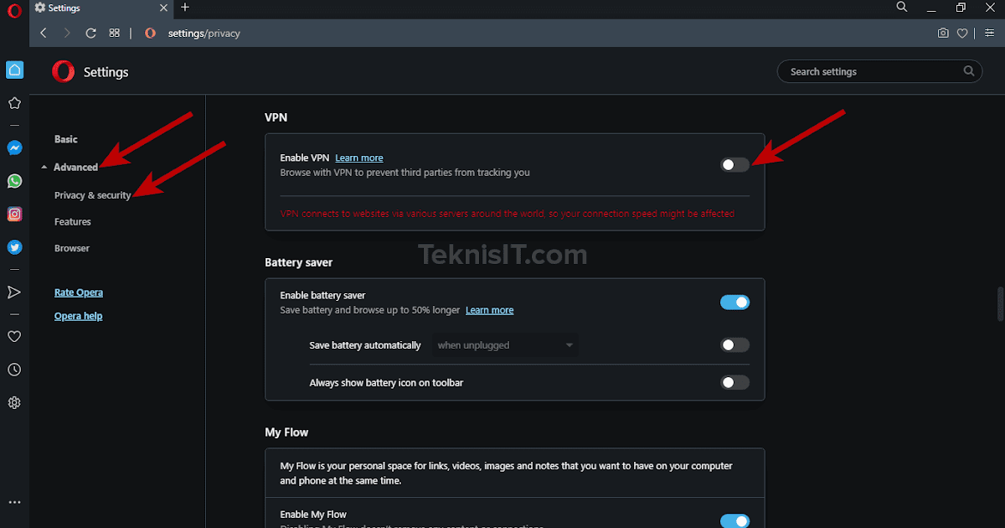Open My Flow arrow icon in sidebar
1005x528 pixels.
click(14, 292)
